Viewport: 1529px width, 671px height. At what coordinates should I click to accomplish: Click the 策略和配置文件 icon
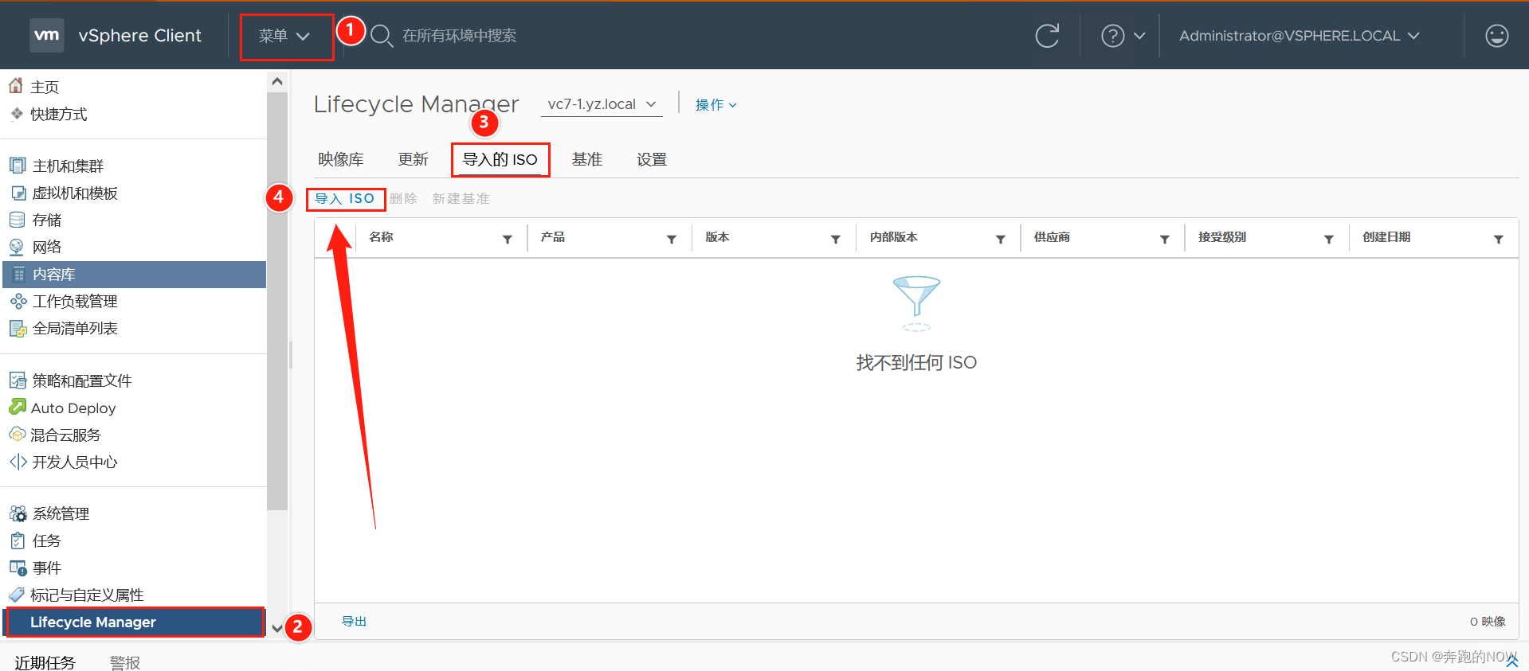click(18, 380)
